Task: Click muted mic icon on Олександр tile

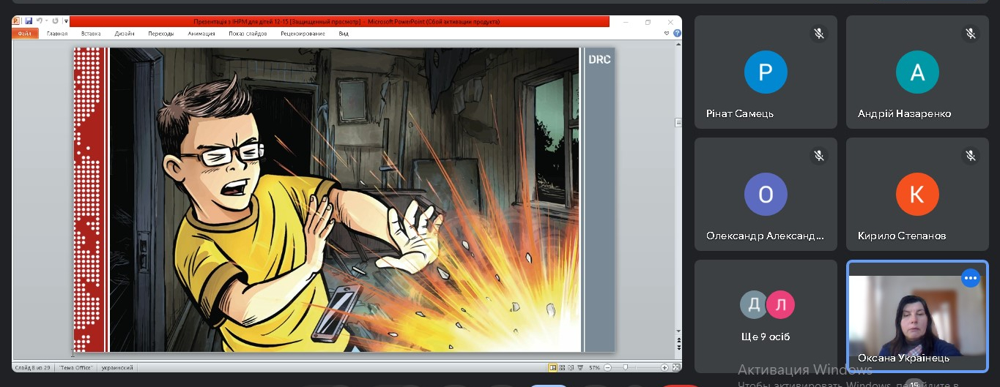Action: tap(819, 156)
